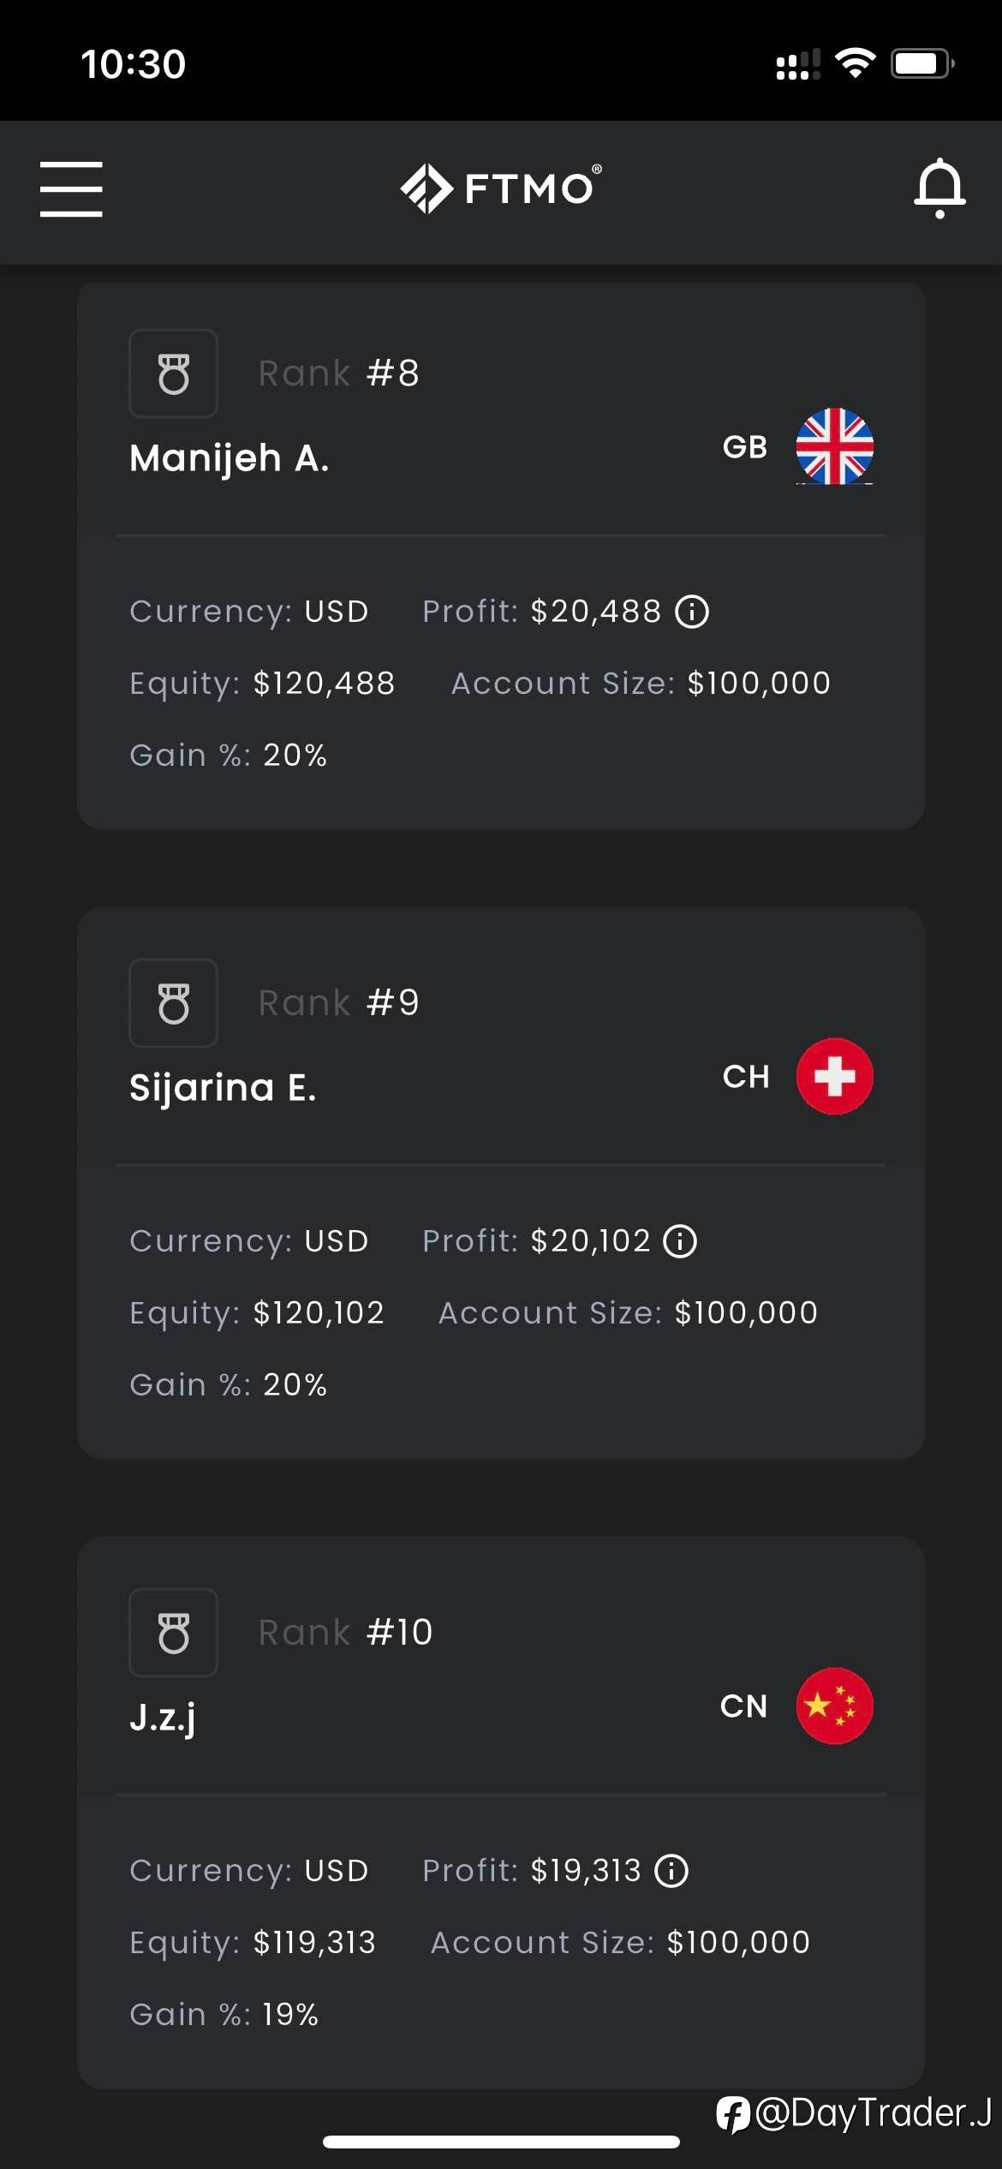Tap Account Size on J.z.j card
1002x2169 pixels.
click(620, 1943)
